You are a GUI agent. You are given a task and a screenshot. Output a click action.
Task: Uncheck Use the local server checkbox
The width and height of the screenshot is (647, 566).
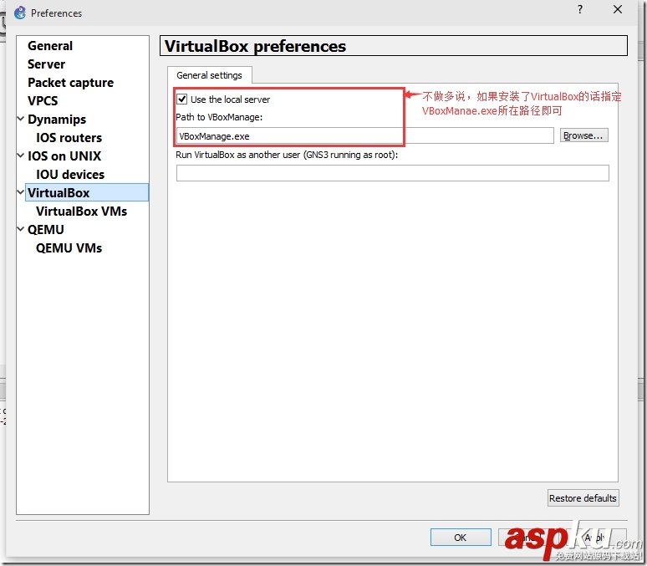[x=182, y=99]
